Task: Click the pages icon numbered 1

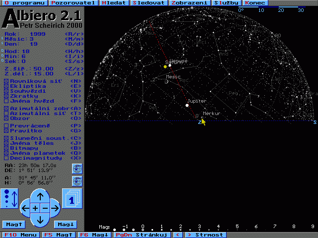Action: [x=71, y=198]
